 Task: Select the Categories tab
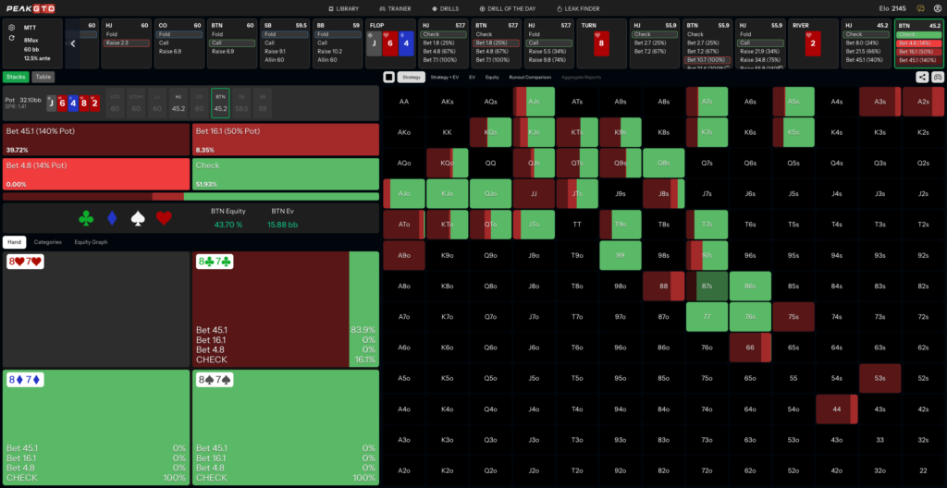pos(48,242)
